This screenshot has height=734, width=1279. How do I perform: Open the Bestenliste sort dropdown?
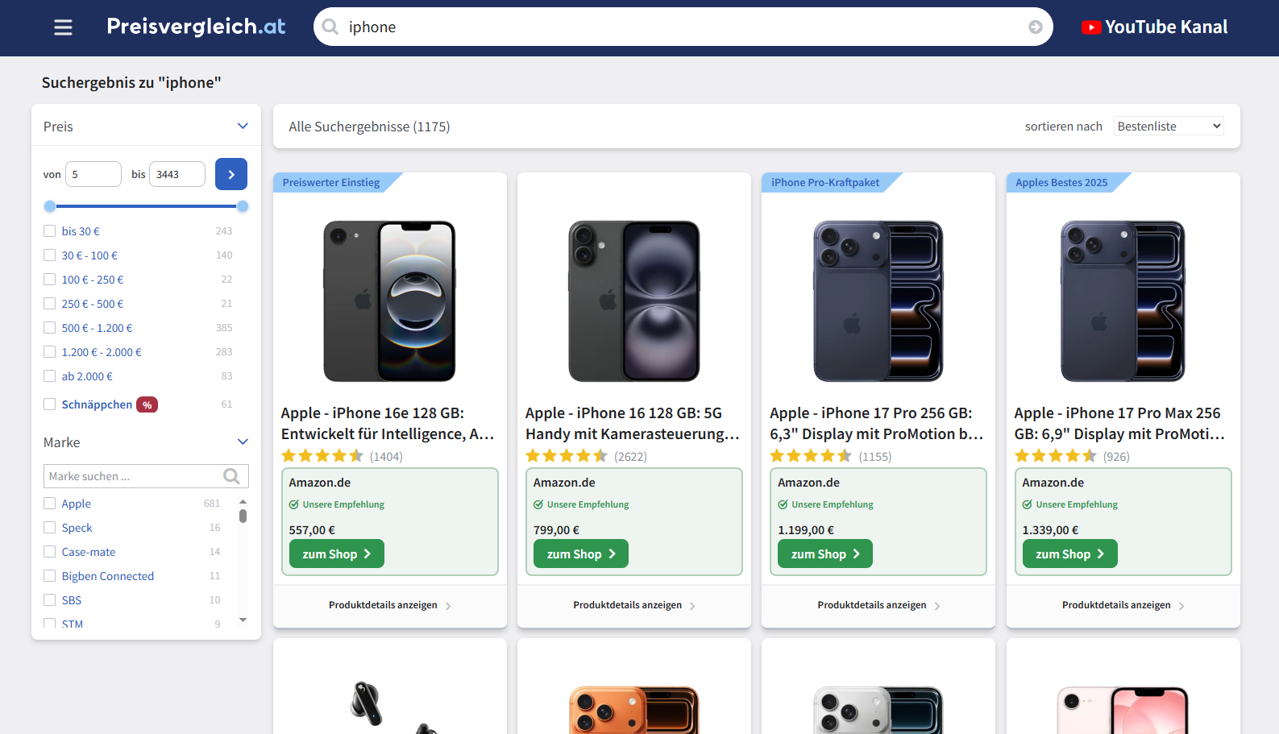coord(1169,126)
